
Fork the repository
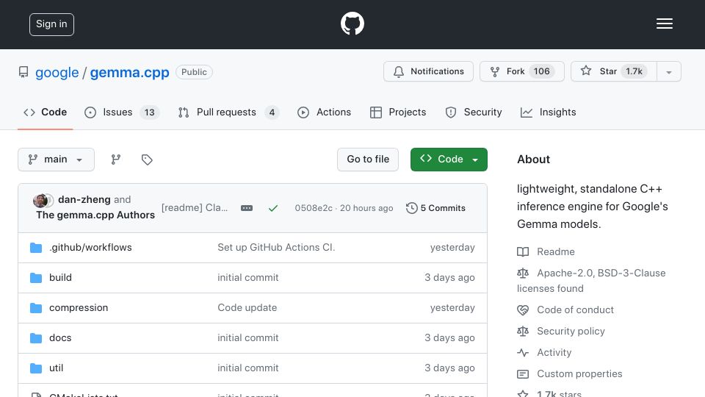[x=521, y=71]
